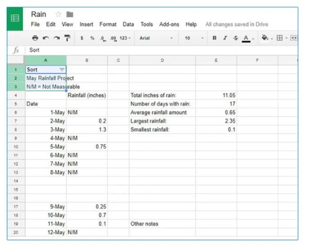Select column A header

coord(46,60)
